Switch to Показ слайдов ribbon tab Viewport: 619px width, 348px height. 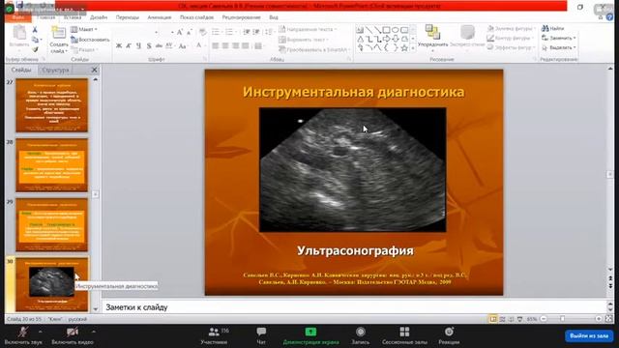click(x=196, y=17)
